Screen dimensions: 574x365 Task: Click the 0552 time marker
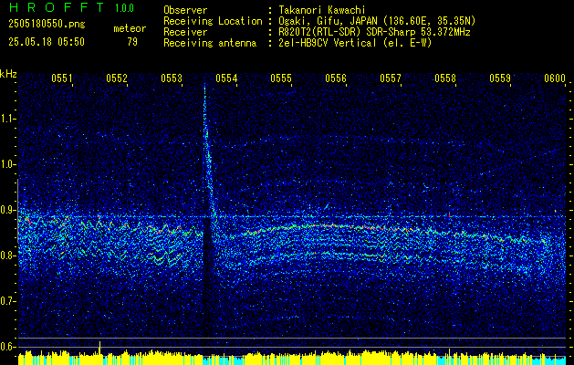117,78
